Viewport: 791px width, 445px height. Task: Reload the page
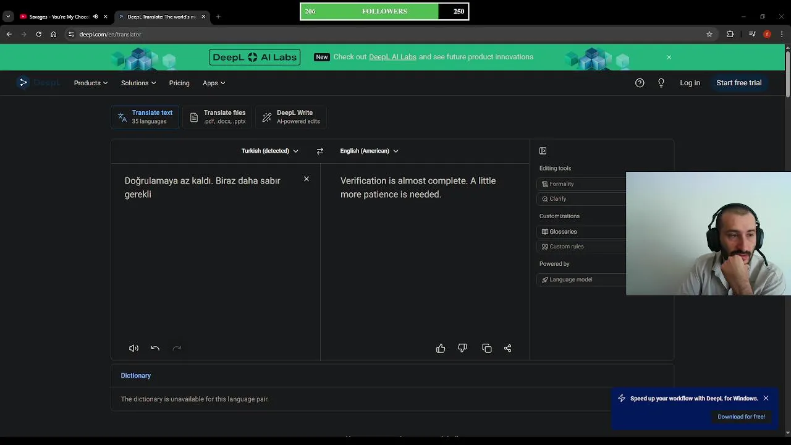point(38,34)
